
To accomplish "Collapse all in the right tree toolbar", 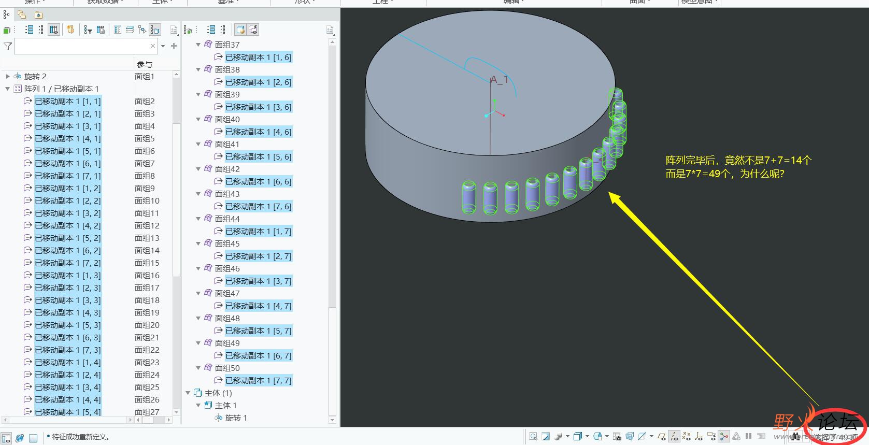I will [x=222, y=30].
